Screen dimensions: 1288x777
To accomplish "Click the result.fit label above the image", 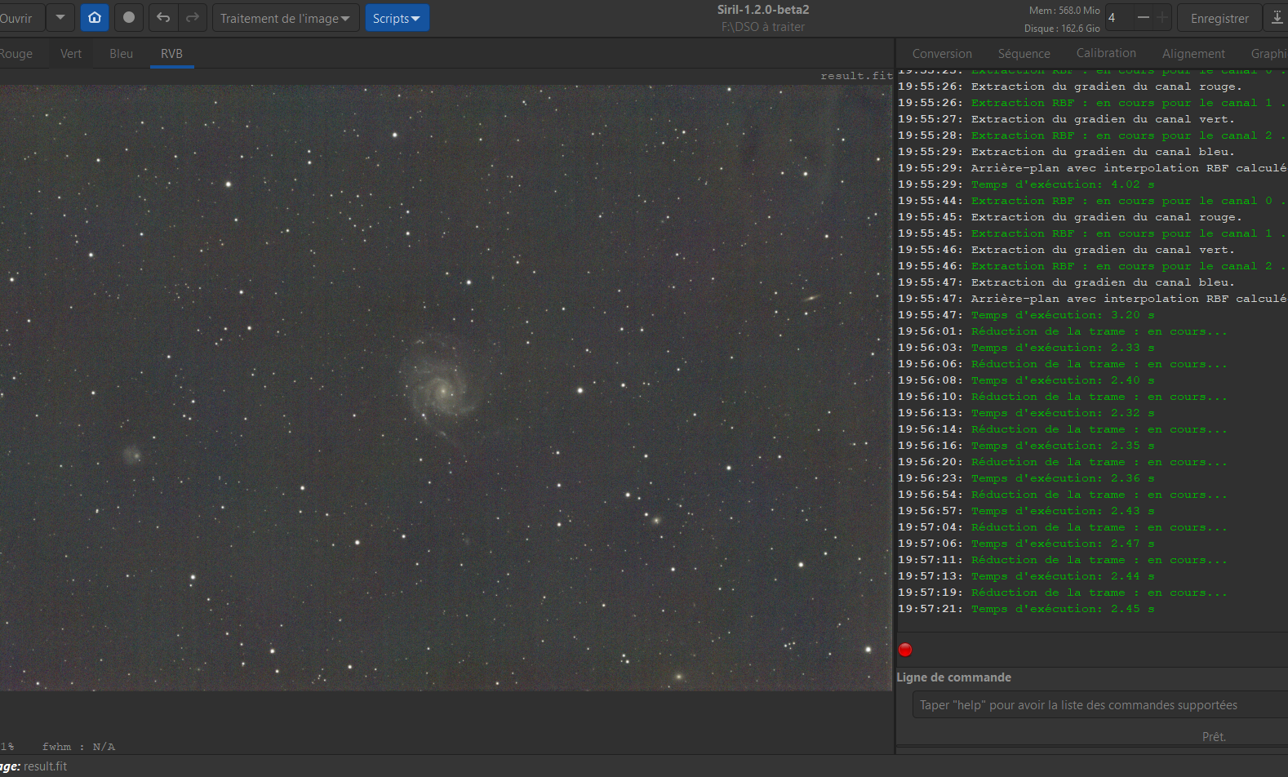I will coord(856,76).
